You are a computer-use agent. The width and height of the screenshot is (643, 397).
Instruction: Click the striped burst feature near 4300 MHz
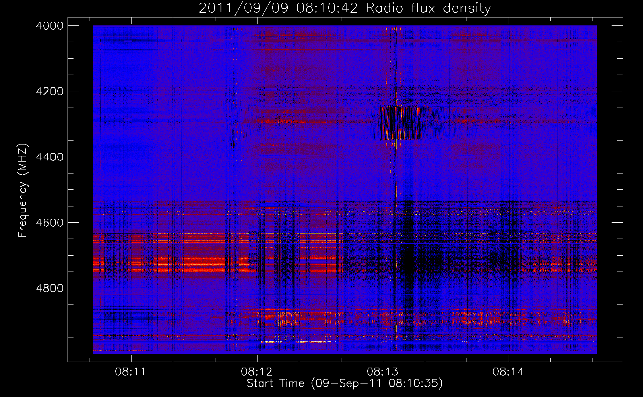pyautogui.click(x=409, y=123)
